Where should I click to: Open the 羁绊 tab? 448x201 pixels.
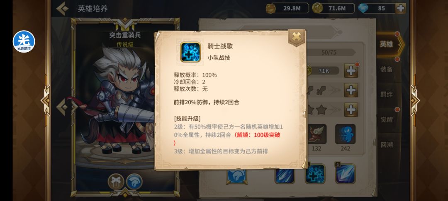(387, 94)
